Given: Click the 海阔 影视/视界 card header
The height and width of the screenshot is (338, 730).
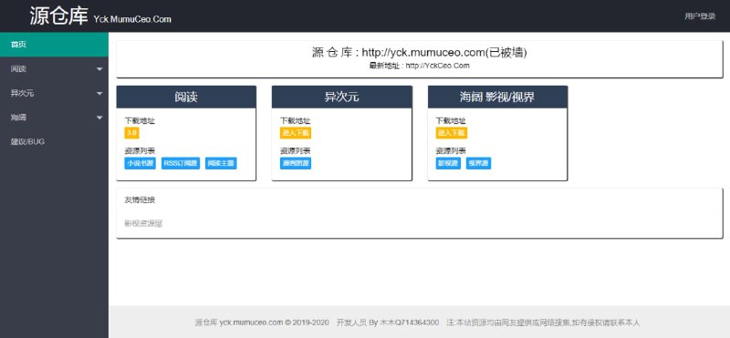Looking at the screenshot, I should (x=497, y=97).
